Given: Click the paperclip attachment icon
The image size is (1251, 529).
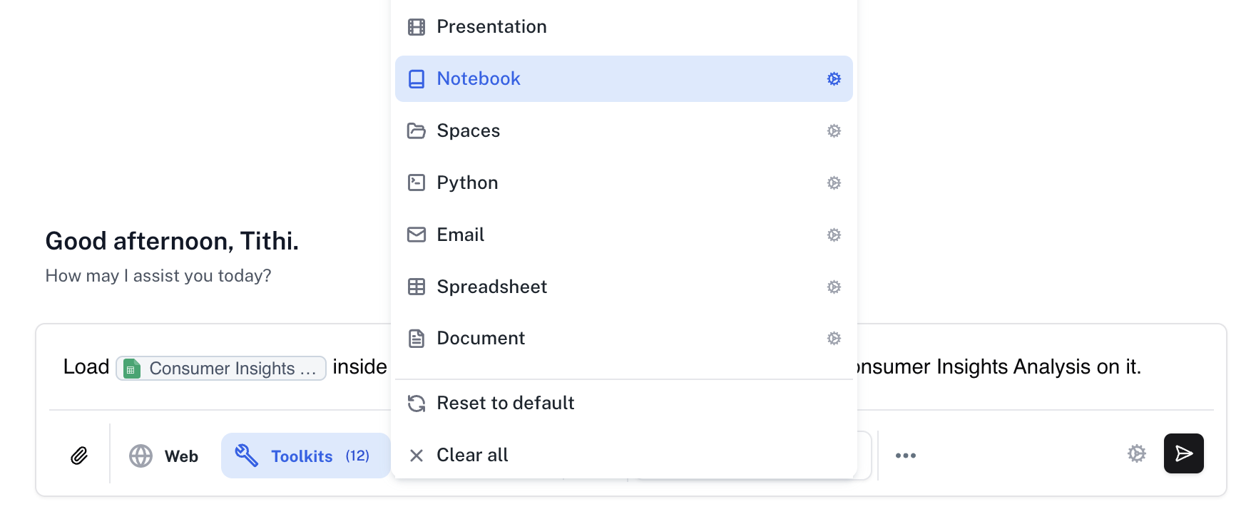Looking at the screenshot, I should coord(79,456).
